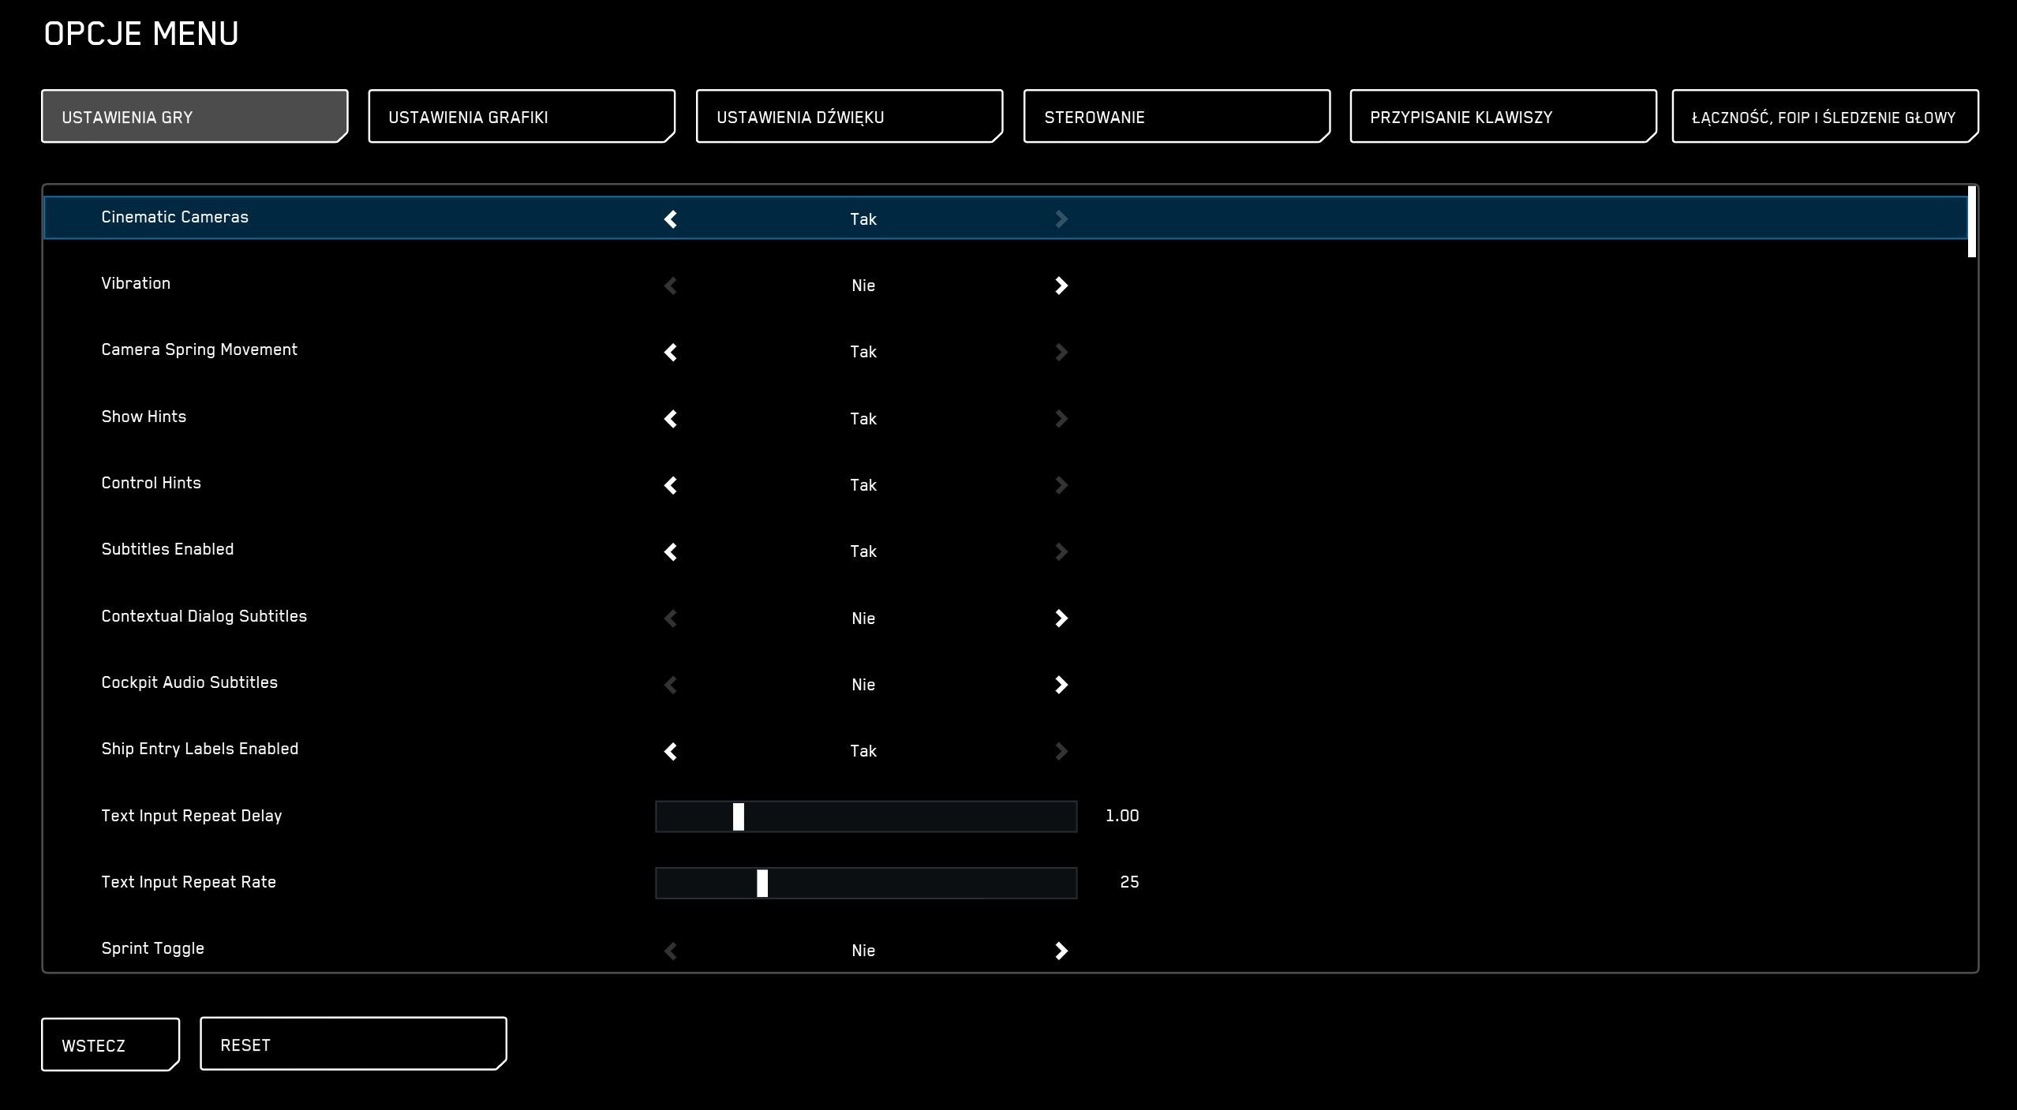This screenshot has width=2017, height=1110.
Task: Click left arrow for Ship Entry Labels Enabled
Action: coord(671,751)
